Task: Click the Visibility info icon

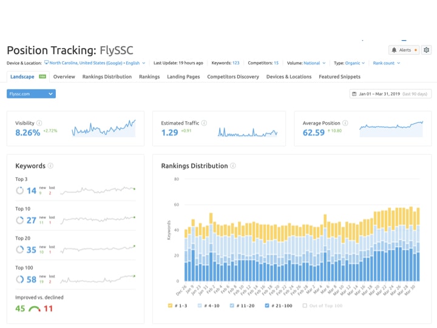Action: pos(39,123)
